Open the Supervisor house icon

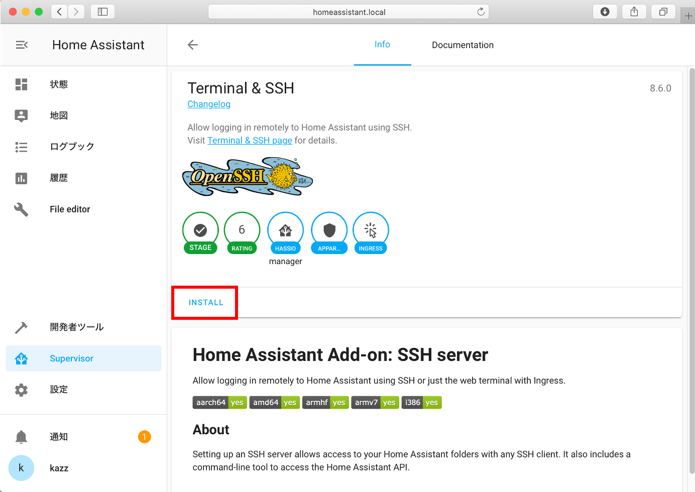21,358
